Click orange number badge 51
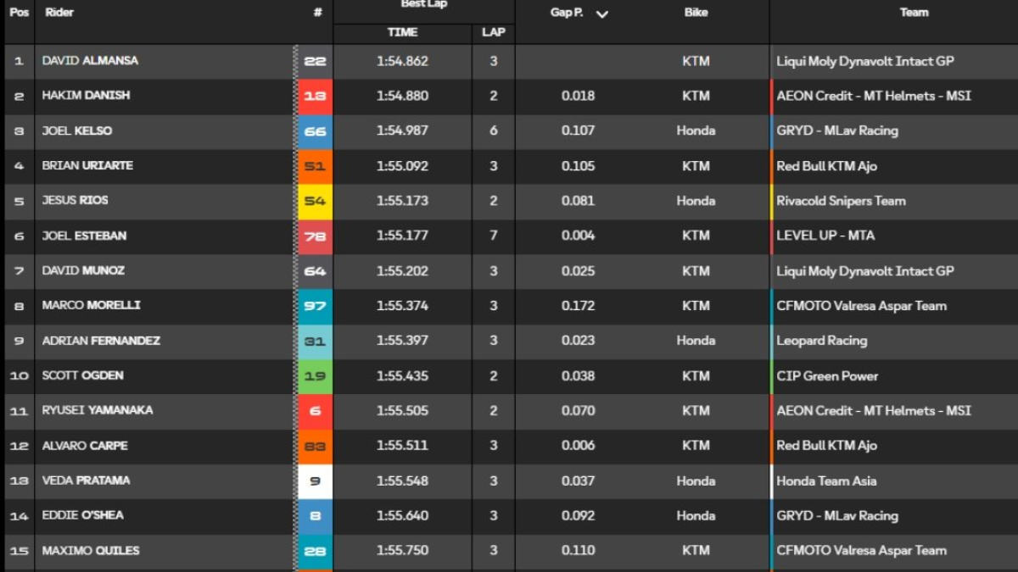Image resolution: width=1018 pixels, height=572 pixels. 315,166
